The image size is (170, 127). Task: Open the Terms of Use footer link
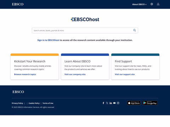(48, 103)
